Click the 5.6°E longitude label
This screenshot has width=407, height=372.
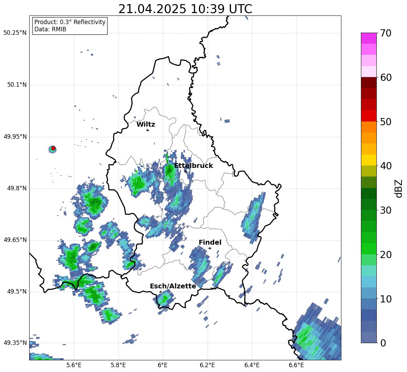pos(74,365)
